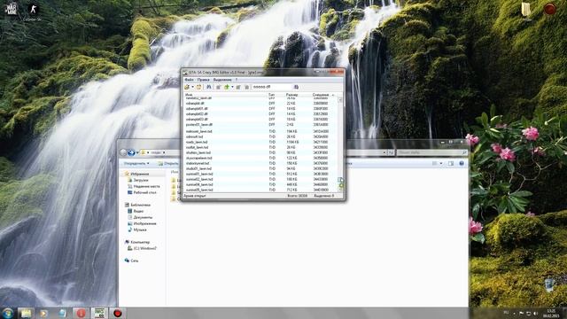The height and width of the screenshot is (319, 567).
Task: Click the IMG Editor search text field
Action: [272, 87]
